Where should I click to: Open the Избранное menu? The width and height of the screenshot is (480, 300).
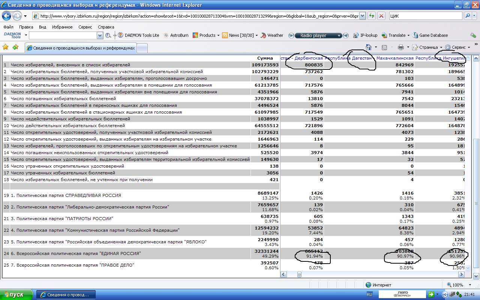(x=62, y=27)
